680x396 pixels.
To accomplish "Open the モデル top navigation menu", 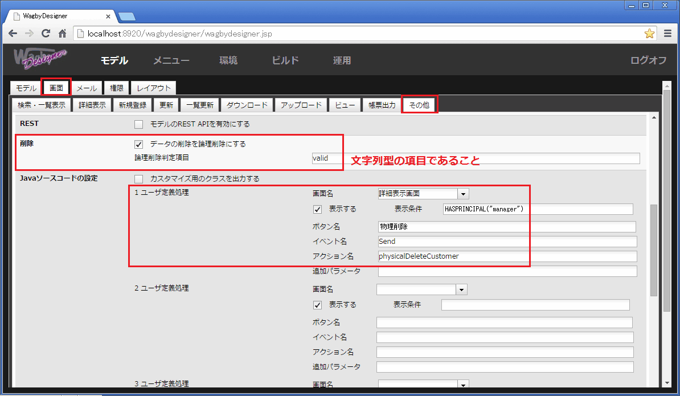I will pos(114,60).
